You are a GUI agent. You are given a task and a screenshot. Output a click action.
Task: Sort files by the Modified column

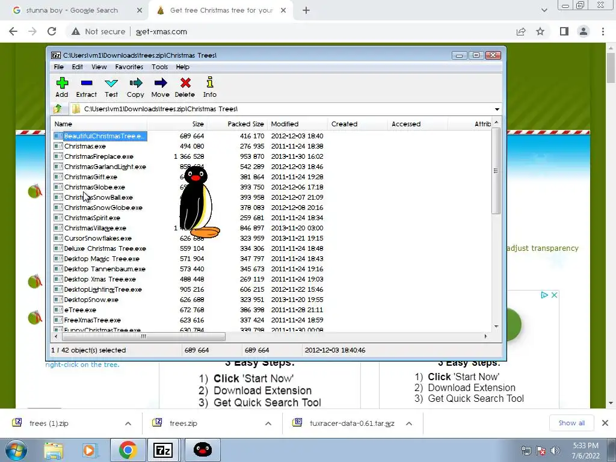(297, 124)
